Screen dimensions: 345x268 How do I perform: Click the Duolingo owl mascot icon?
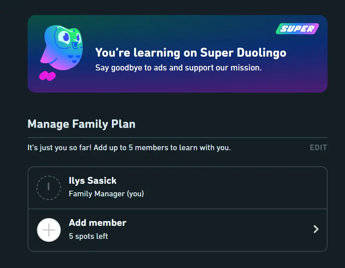tap(62, 48)
